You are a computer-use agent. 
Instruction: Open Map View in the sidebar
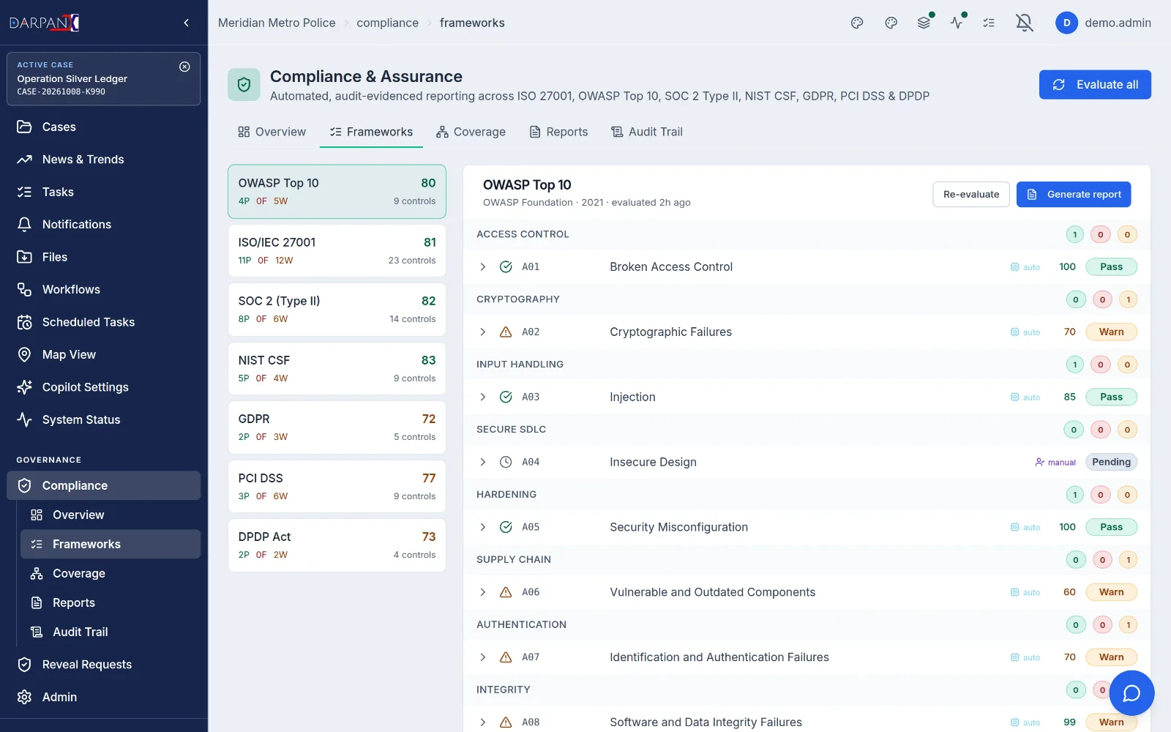point(104,354)
